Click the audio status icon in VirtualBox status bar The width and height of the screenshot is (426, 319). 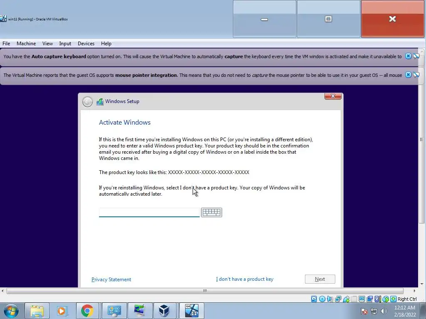click(x=330, y=299)
